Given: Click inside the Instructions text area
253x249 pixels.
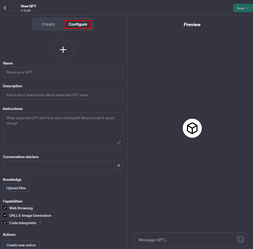Looking at the screenshot, I should point(63,130).
